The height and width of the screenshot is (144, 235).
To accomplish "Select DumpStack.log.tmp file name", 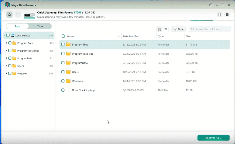I will [83, 90].
